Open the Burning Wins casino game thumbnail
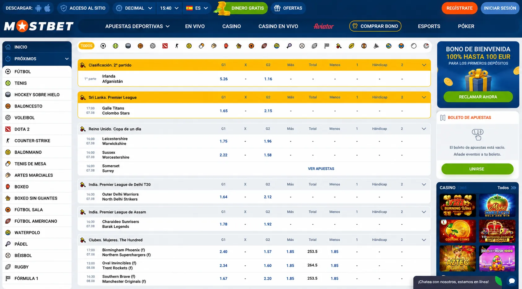 pyautogui.click(x=458, y=206)
